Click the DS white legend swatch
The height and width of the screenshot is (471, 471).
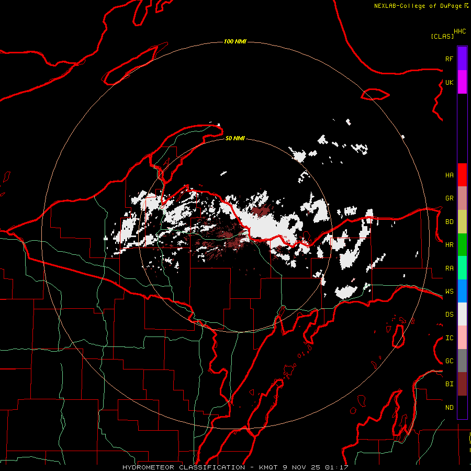point(462,314)
